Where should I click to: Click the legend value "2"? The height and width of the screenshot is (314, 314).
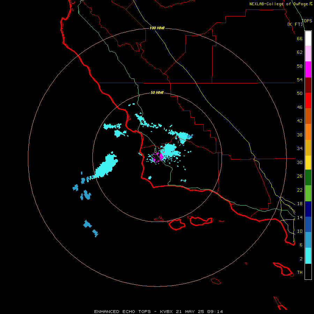coord(301,259)
